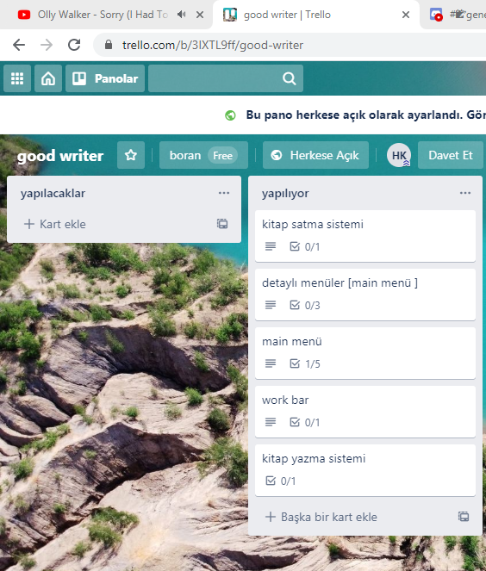Click the Trello search field
This screenshot has width=486, height=571.
tap(226, 78)
